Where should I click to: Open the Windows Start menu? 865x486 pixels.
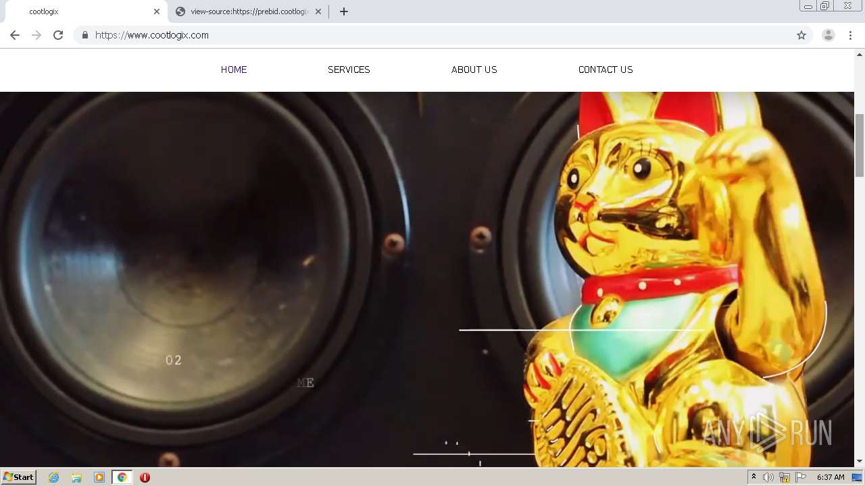point(19,477)
